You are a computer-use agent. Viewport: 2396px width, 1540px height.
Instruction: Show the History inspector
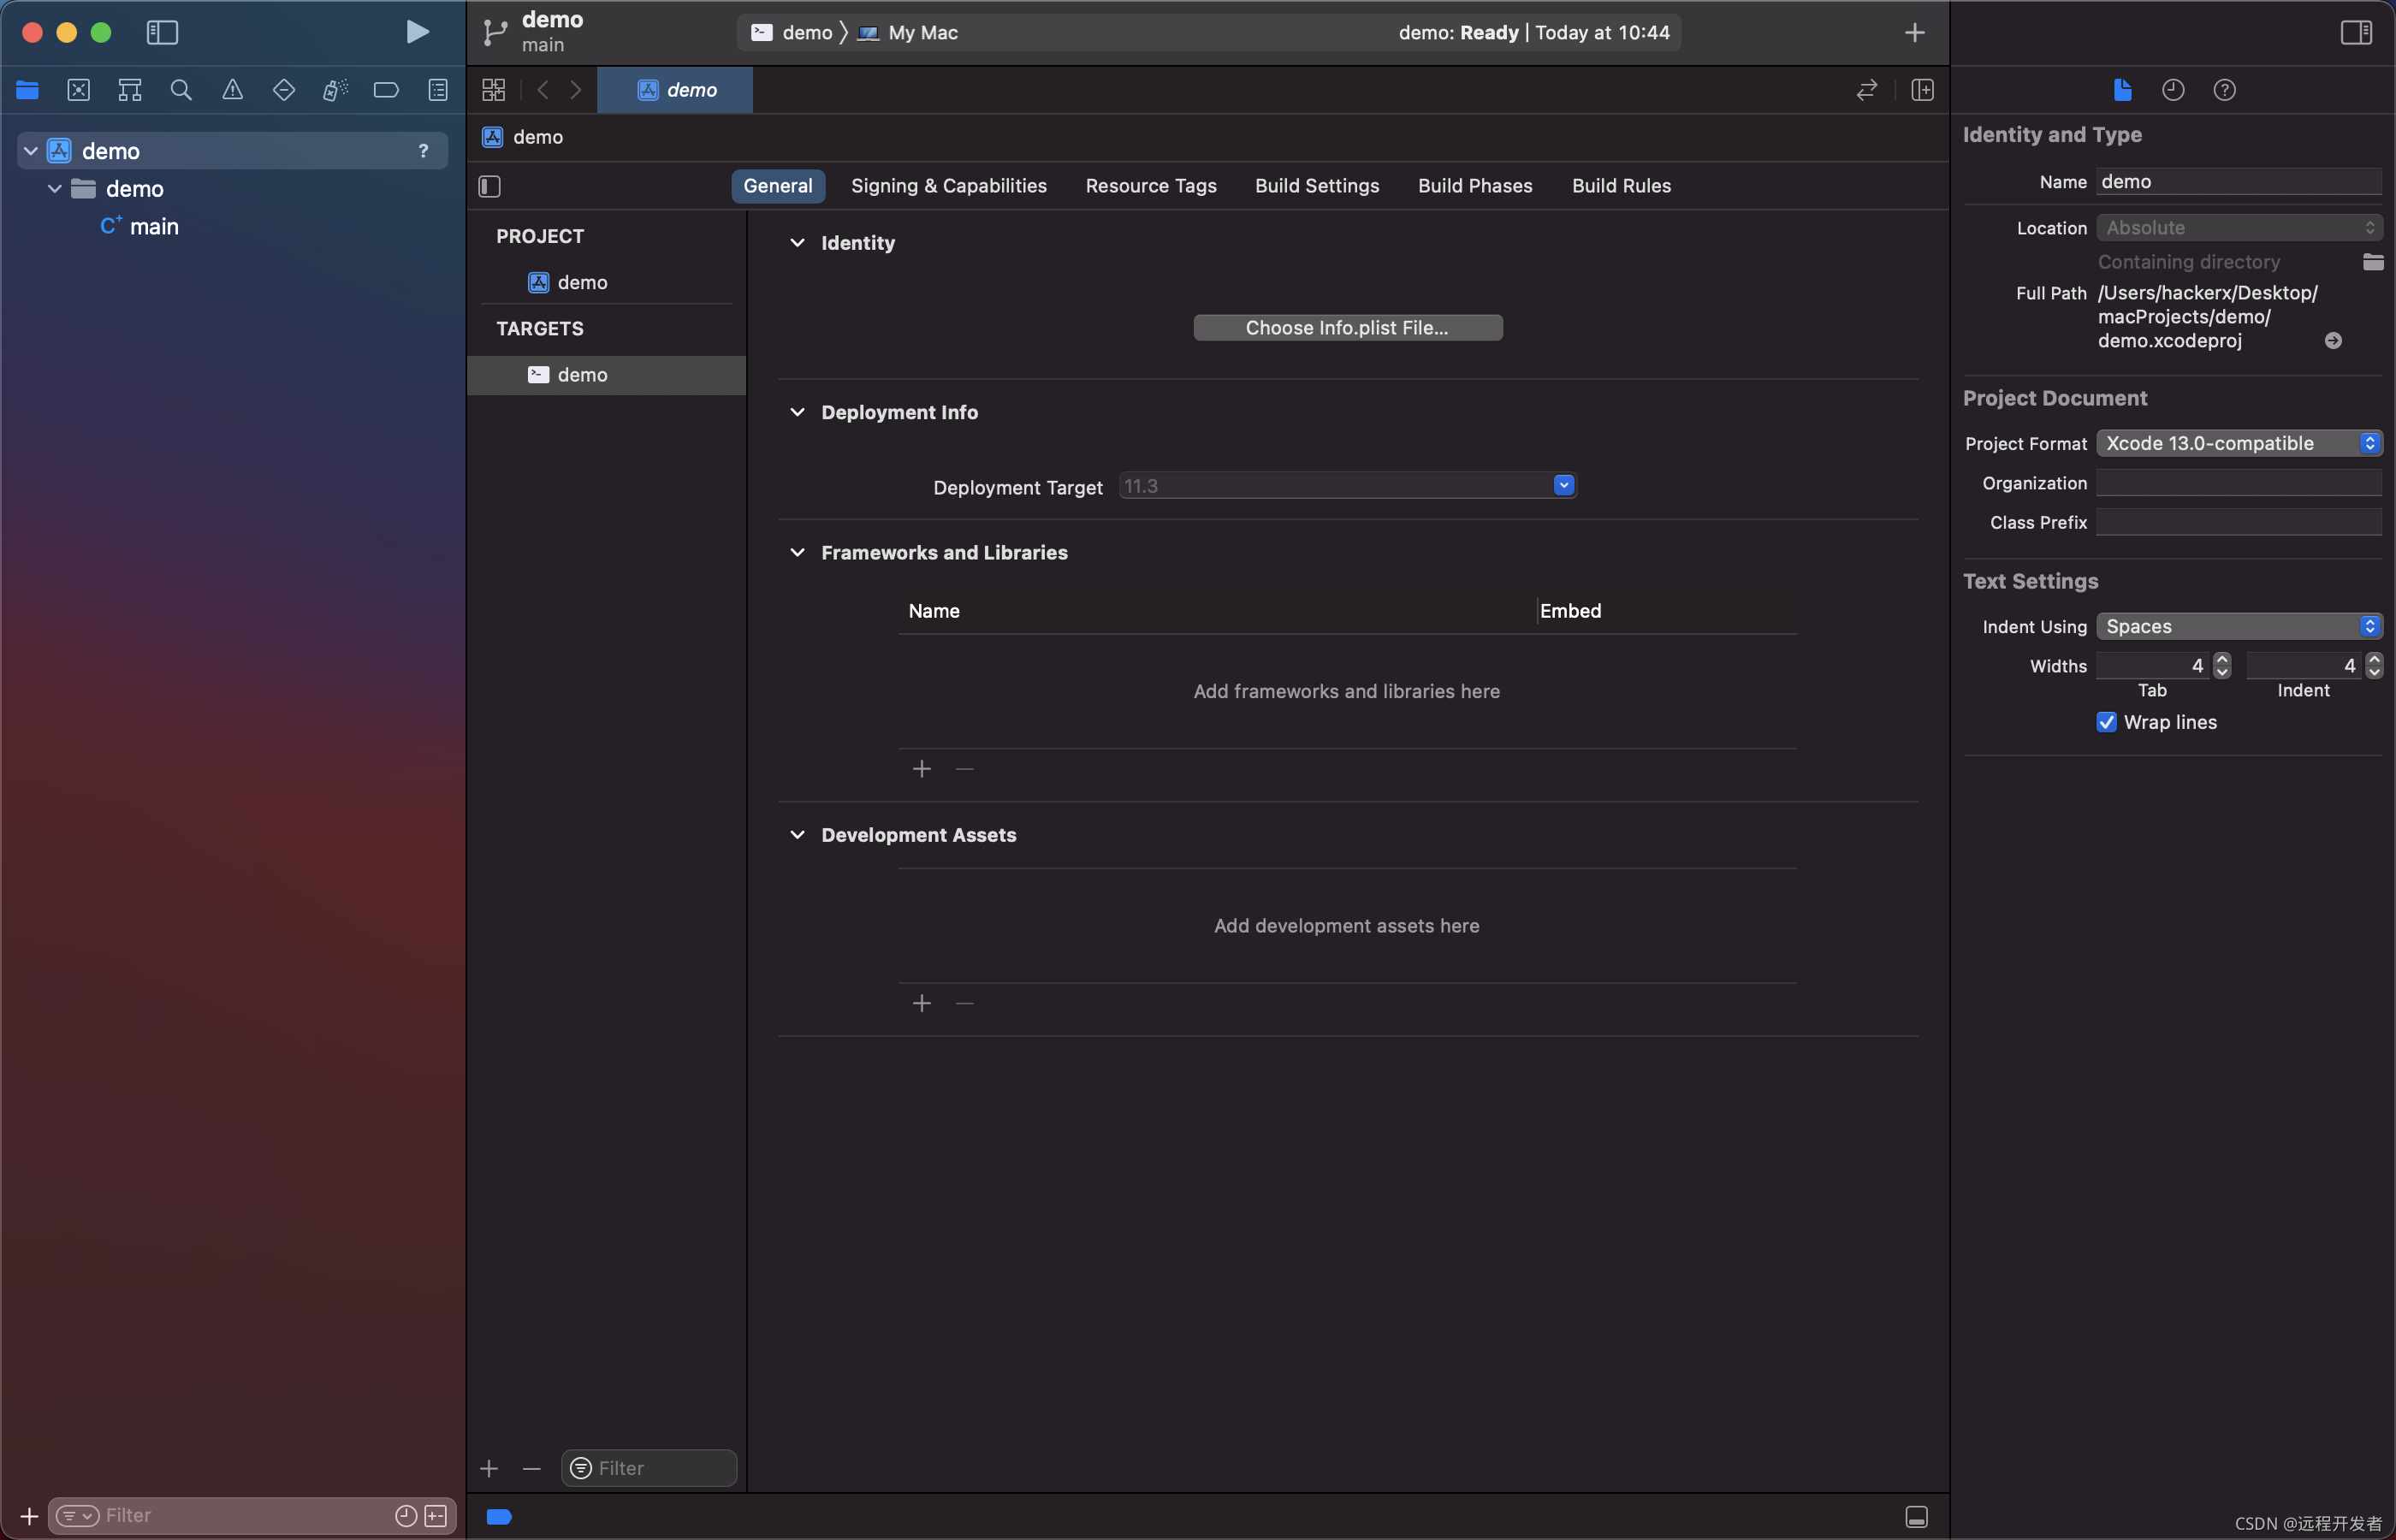tap(2173, 90)
